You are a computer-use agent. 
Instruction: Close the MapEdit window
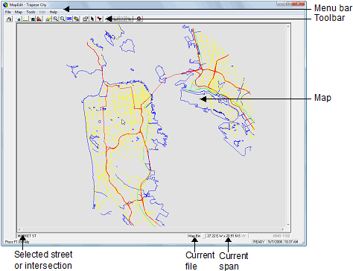click(x=299, y=4)
